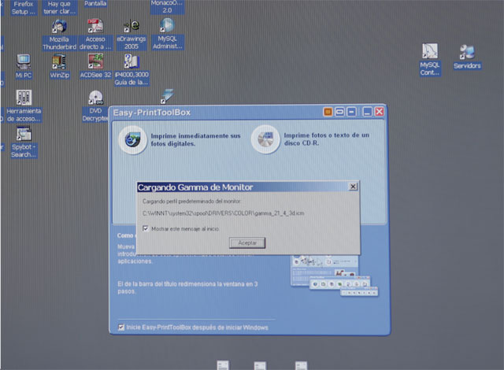Open Herramienta de acceso desktop icon
Screen dimensions: 504x370
24,99
